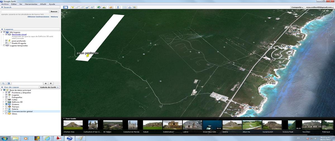The image size is (335, 141).
Task: Select the add polygon tool
Action: (78, 7)
